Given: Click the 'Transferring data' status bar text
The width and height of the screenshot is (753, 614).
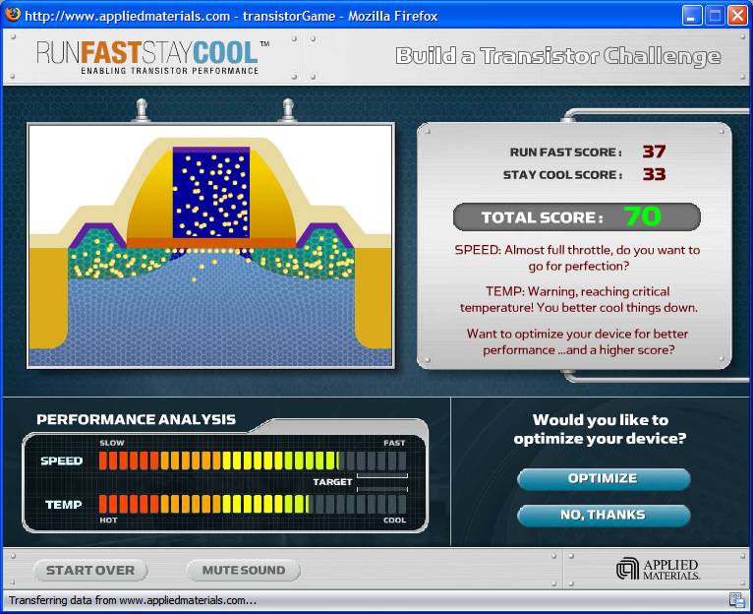Looking at the screenshot, I should pyautogui.click(x=133, y=600).
